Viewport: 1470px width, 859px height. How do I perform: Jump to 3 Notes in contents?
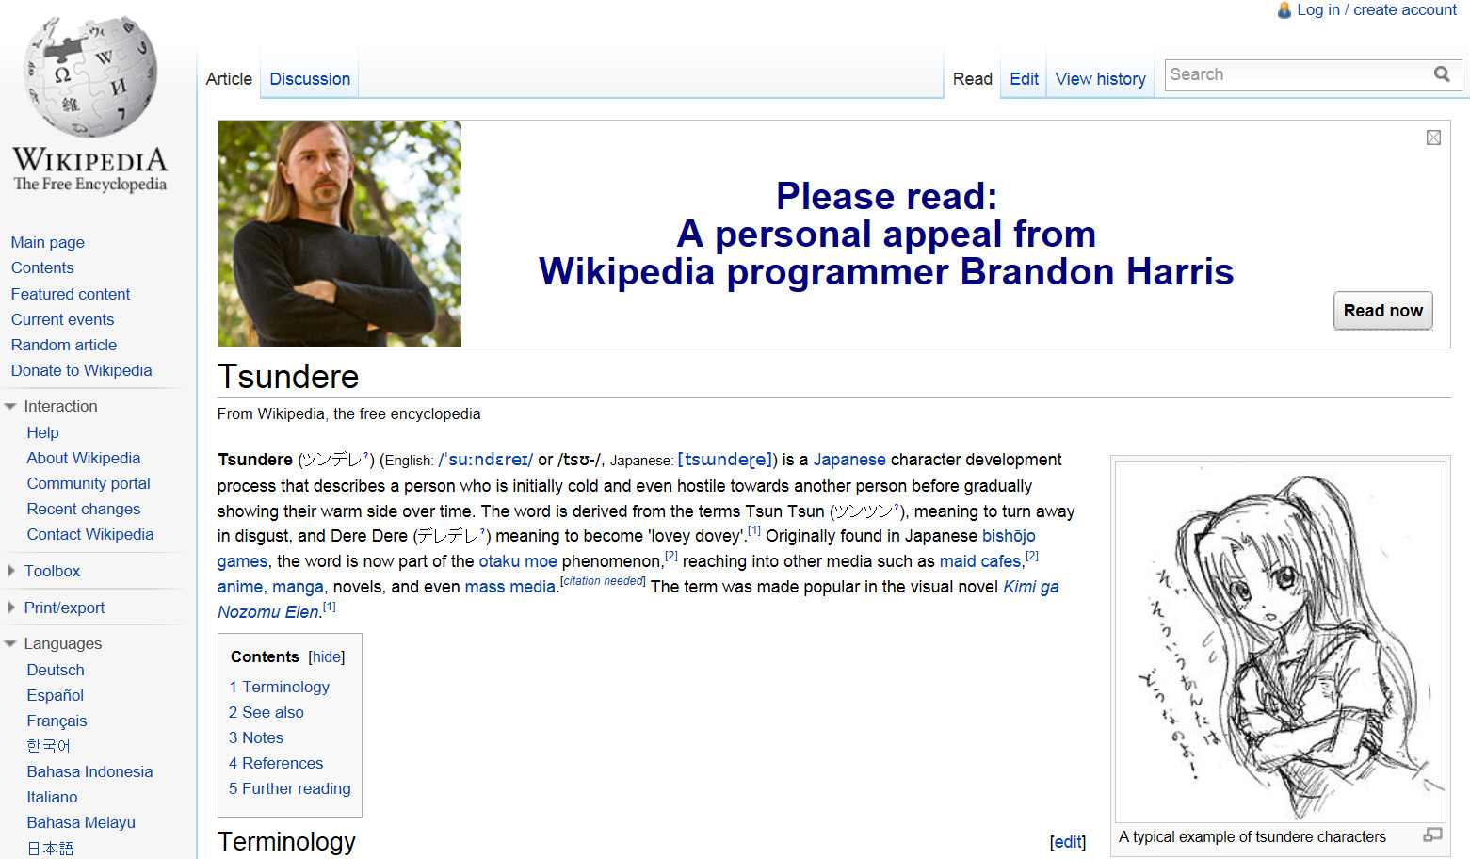pyautogui.click(x=256, y=737)
